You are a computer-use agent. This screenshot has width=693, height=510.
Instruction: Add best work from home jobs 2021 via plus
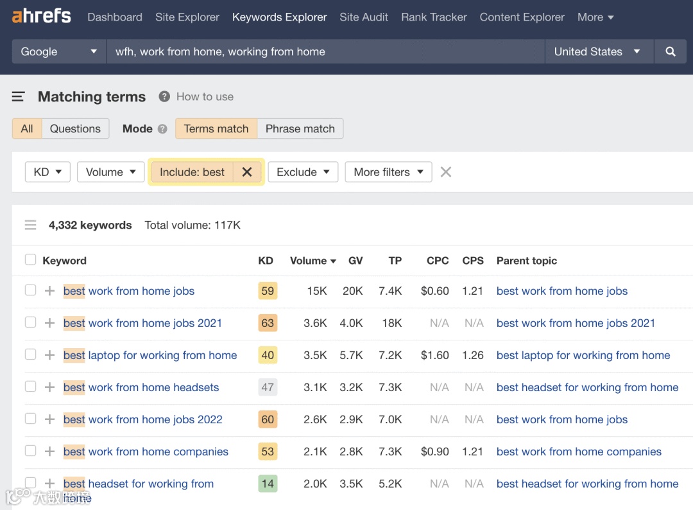pos(49,323)
